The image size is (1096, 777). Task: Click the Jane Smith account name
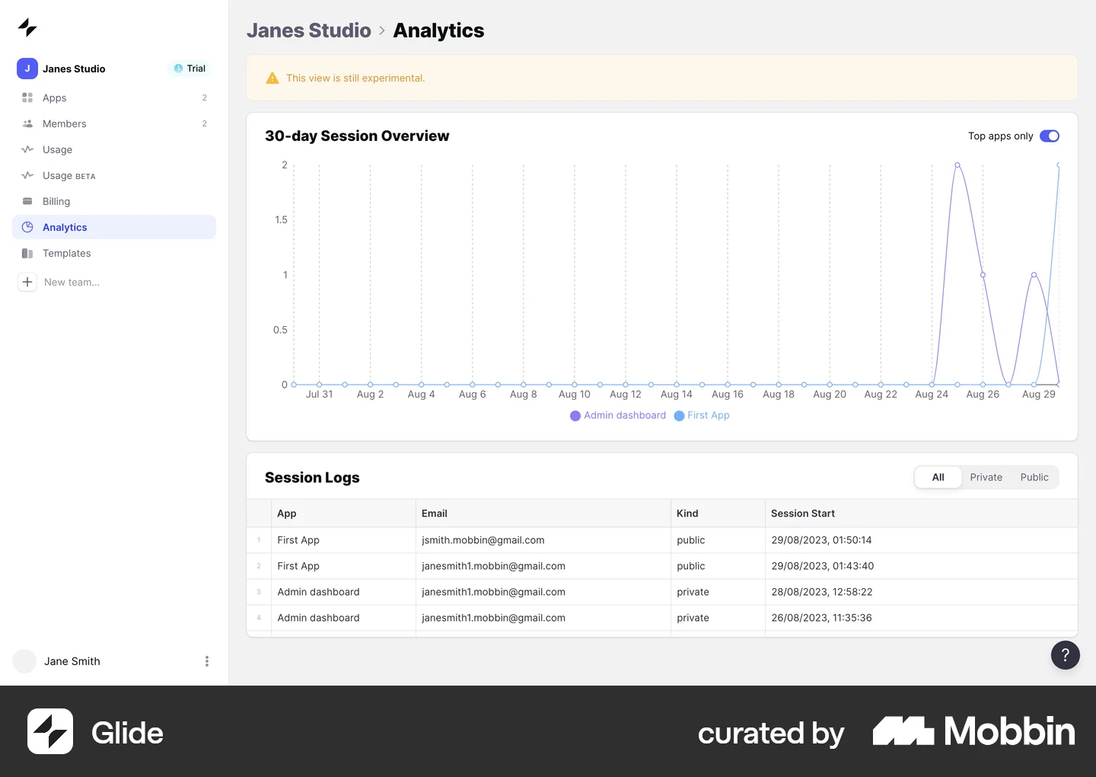[72, 661]
